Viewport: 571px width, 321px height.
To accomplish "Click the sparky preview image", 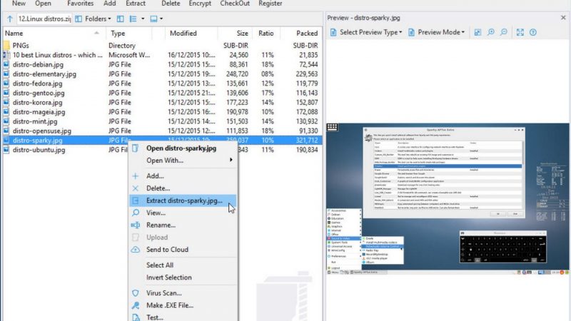I will coord(448,199).
